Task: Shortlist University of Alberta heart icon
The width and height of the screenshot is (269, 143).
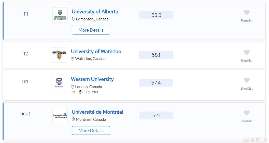Action: tap(247, 13)
